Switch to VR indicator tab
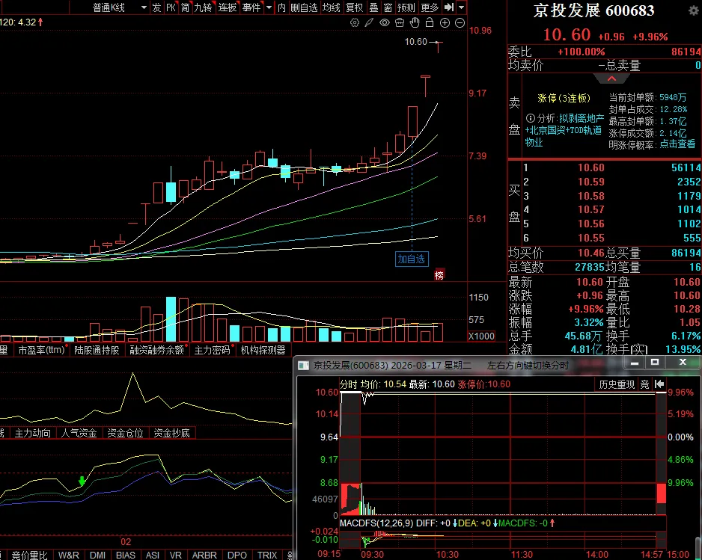This screenshot has height=560, width=702. 175,555
